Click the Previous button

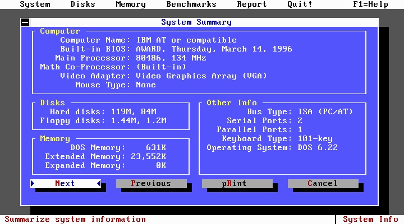pyautogui.click(x=151, y=183)
